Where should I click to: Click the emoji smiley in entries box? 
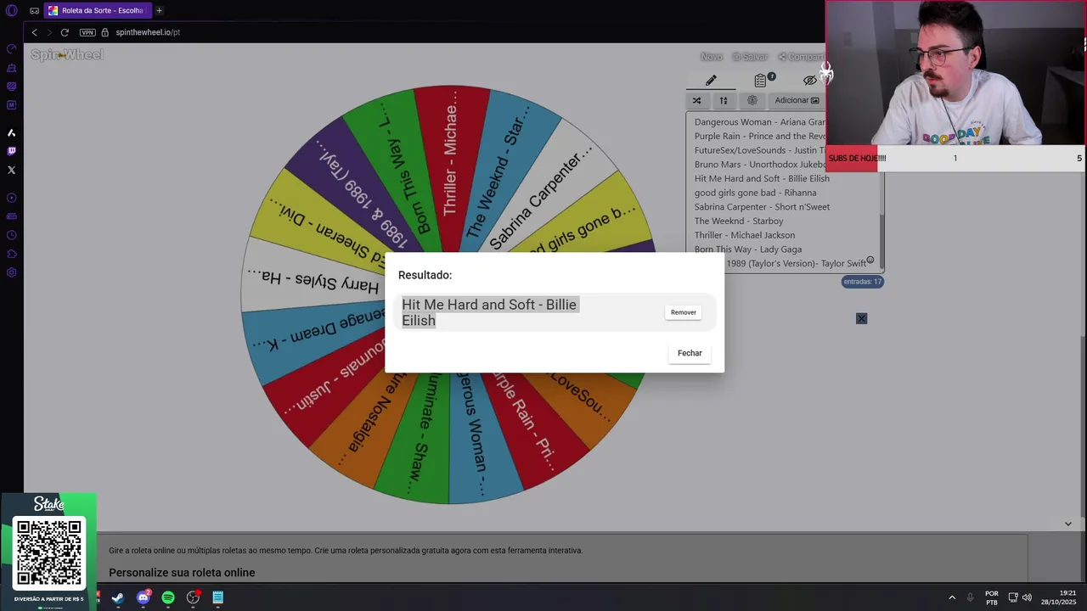pyautogui.click(x=870, y=260)
